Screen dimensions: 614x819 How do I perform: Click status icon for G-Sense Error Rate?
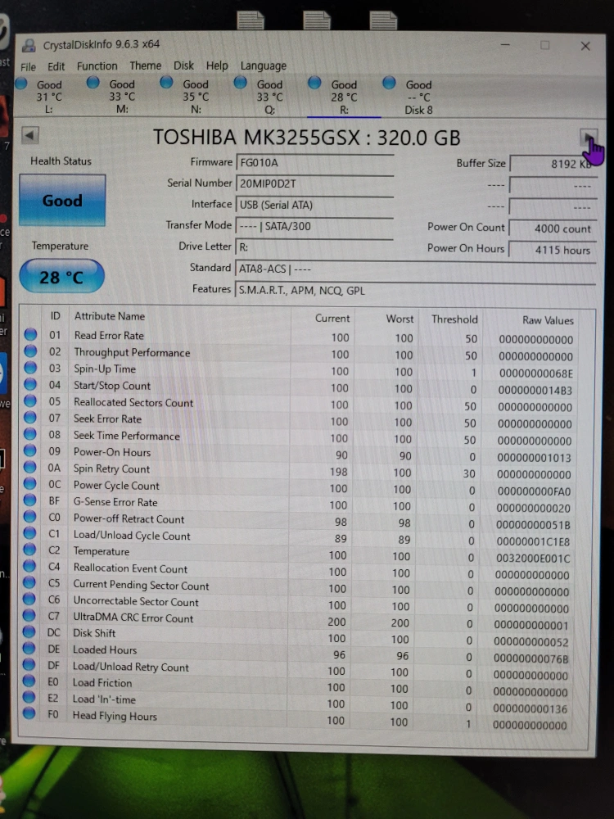click(x=29, y=500)
